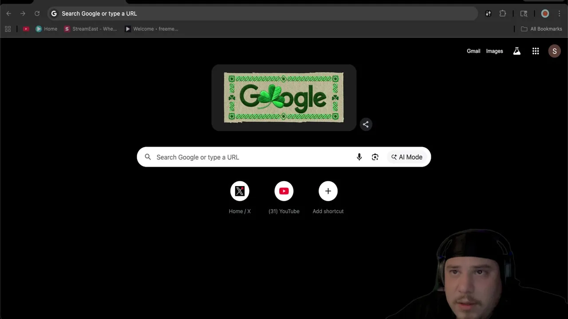
Task: Click the tab search icon in the toolbar
Action: pos(524,14)
